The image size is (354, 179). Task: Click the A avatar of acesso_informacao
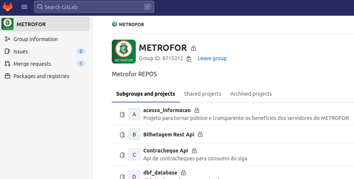click(x=134, y=114)
